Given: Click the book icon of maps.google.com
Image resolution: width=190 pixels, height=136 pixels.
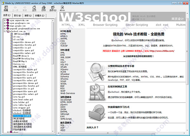Looking at the screenshot, I should (8, 26).
